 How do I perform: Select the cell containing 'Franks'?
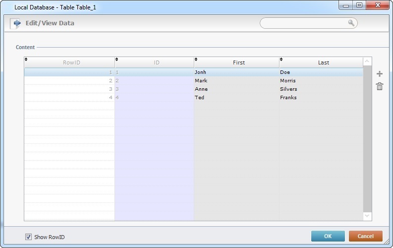(x=321, y=98)
